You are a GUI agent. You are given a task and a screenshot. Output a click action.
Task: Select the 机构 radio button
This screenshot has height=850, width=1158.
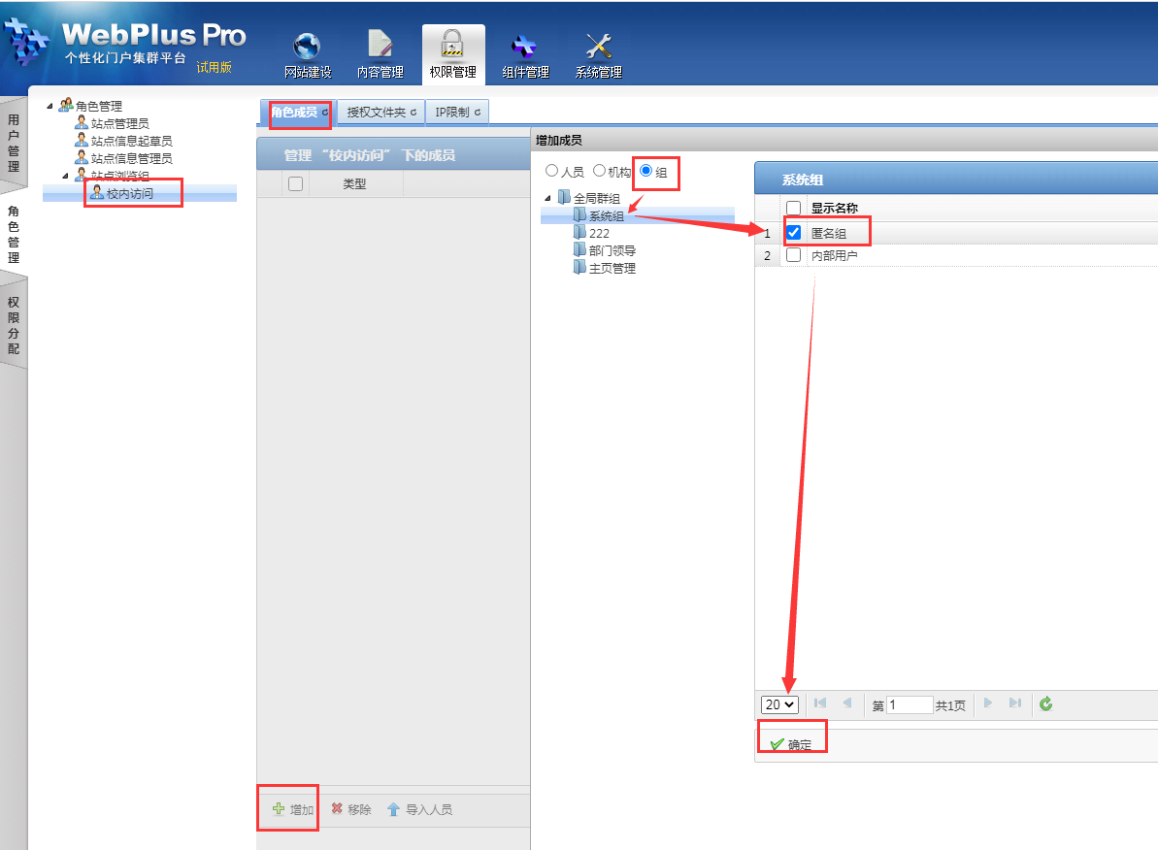599,171
